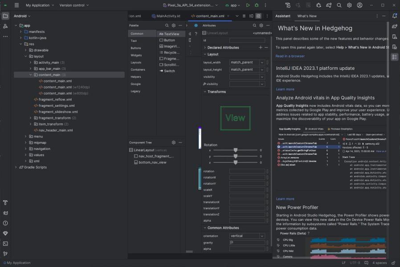This screenshot has width=400, height=267.
Task: Select the Switch widget in the Palette
Action: click(170, 71)
